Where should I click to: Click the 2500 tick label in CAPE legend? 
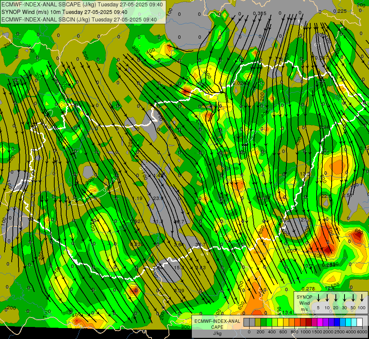(340, 332)
